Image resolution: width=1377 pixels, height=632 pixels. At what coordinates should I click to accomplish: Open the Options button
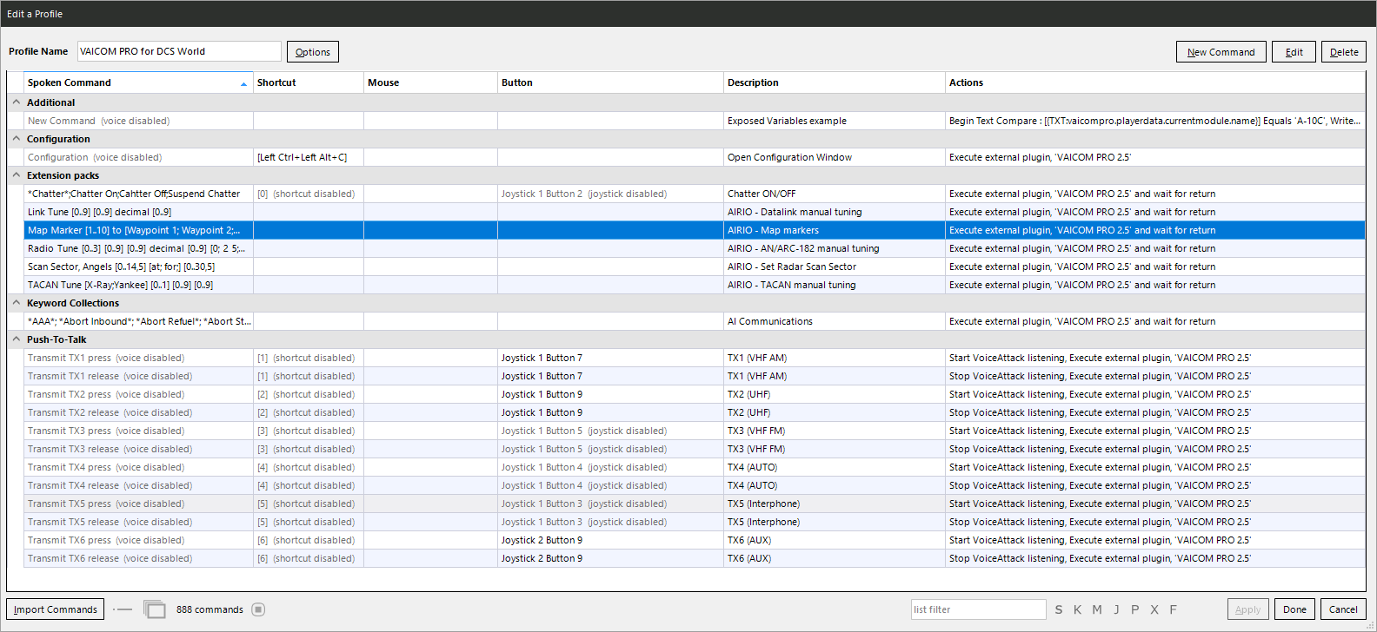(313, 52)
